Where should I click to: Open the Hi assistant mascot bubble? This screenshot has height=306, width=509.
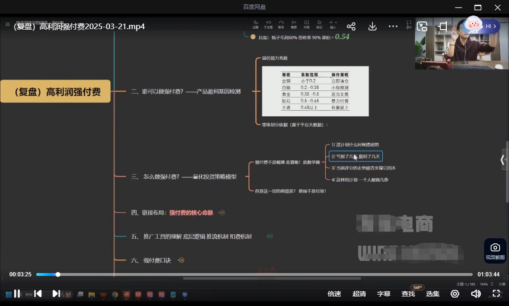(481, 25)
